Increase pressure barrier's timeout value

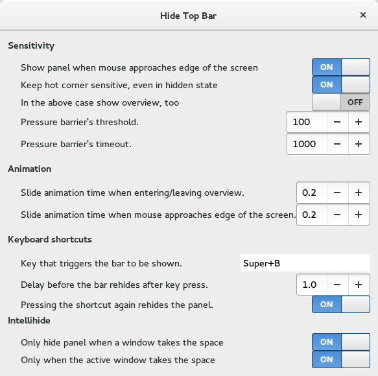pyautogui.click(x=359, y=144)
